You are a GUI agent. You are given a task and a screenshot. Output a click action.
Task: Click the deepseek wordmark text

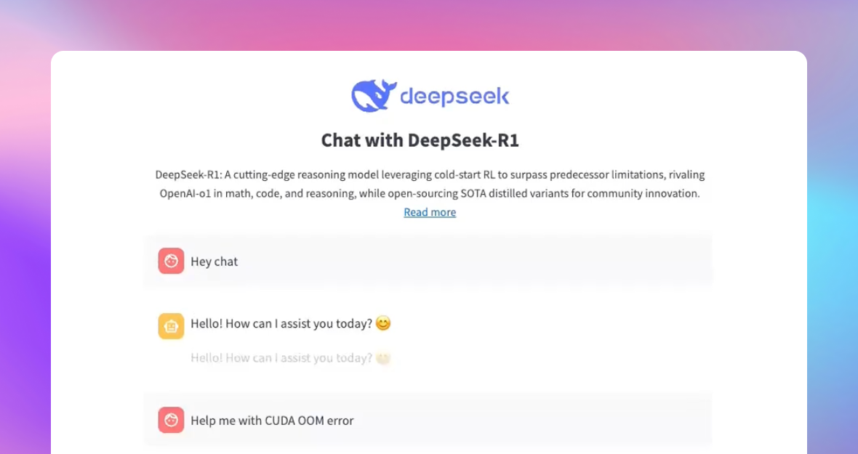pyautogui.click(x=454, y=97)
